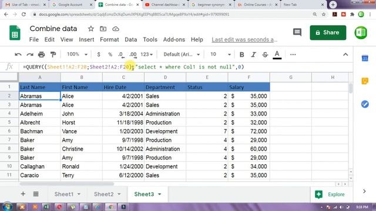The width and height of the screenshot is (376, 211).
Task: Open the Format menu
Action: pos(109,40)
